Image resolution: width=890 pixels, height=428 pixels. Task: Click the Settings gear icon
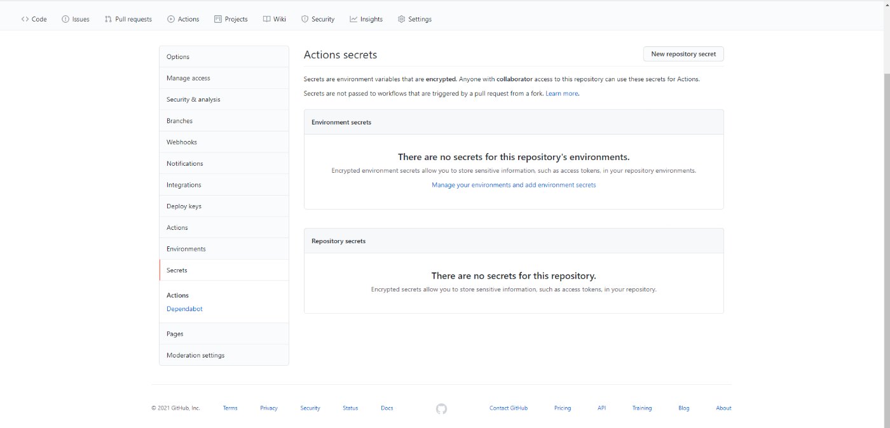(401, 19)
